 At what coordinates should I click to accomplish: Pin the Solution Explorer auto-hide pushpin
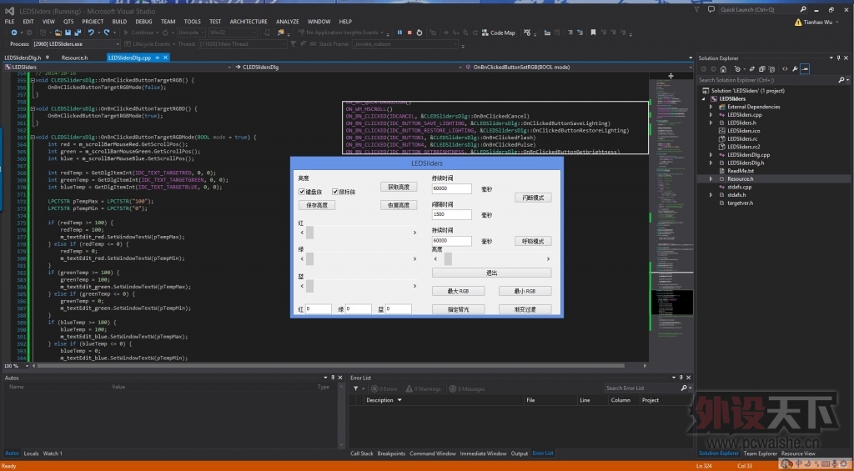click(839, 58)
